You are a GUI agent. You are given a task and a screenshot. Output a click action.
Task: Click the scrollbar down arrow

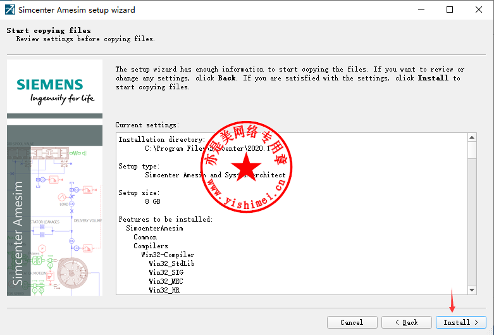[x=472, y=290]
